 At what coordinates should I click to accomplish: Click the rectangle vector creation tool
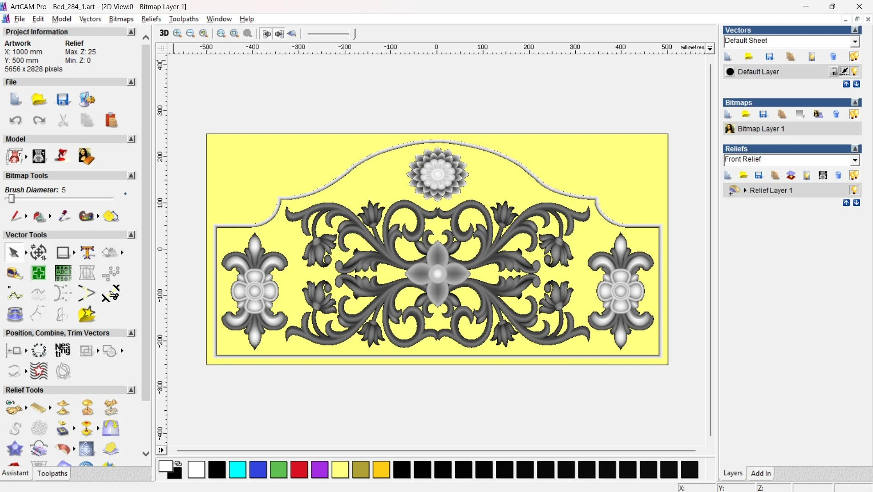pyautogui.click(x=63, y=252)
